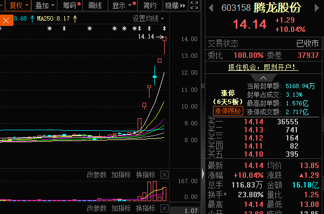Click the fullscreen expand icon in toolbar
This screenshot has width=324, height=214.
click(194, 5)
